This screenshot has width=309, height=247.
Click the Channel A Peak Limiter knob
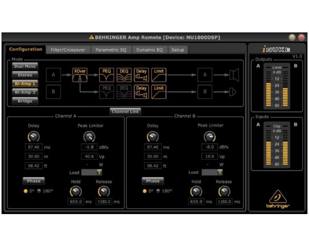89,137
